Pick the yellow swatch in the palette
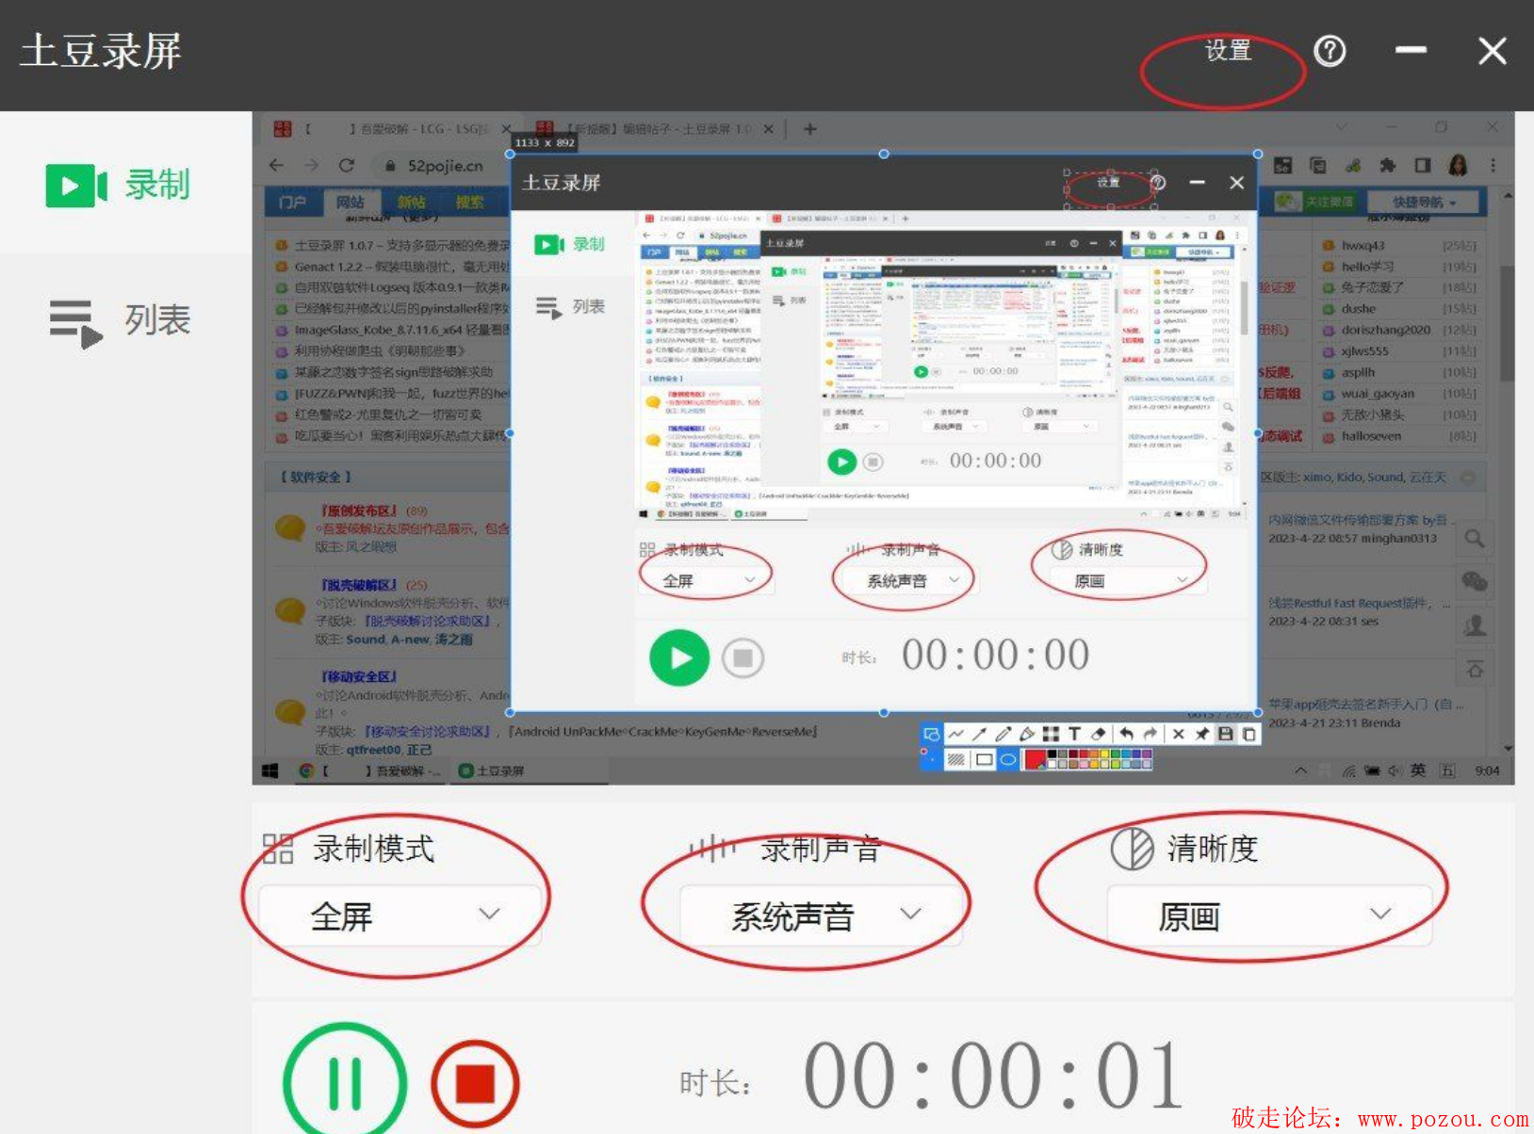 coord(1104,754)
